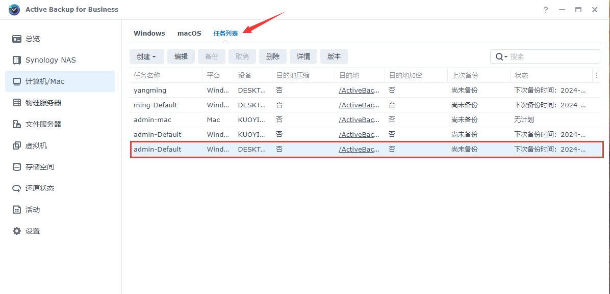
Task: Click the 目的地加密 column header
Action: click(416, 75)
